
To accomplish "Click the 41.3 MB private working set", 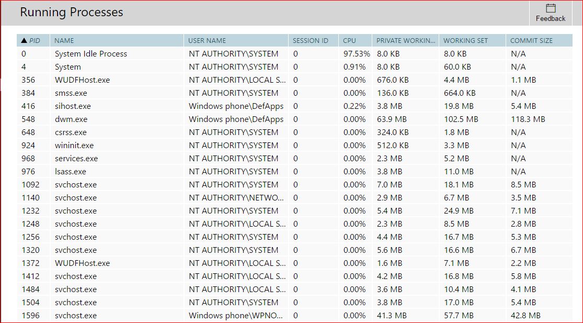I will [392, 316].
